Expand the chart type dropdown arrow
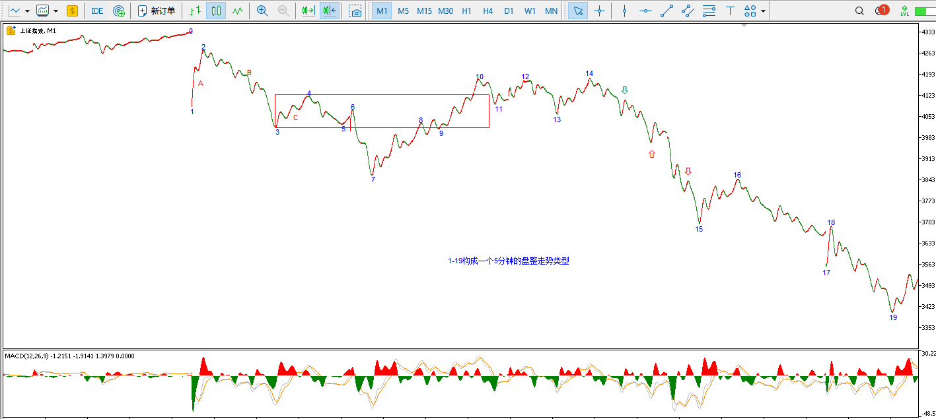The height and width of the screenshot is (419, 936). [27, 11]
